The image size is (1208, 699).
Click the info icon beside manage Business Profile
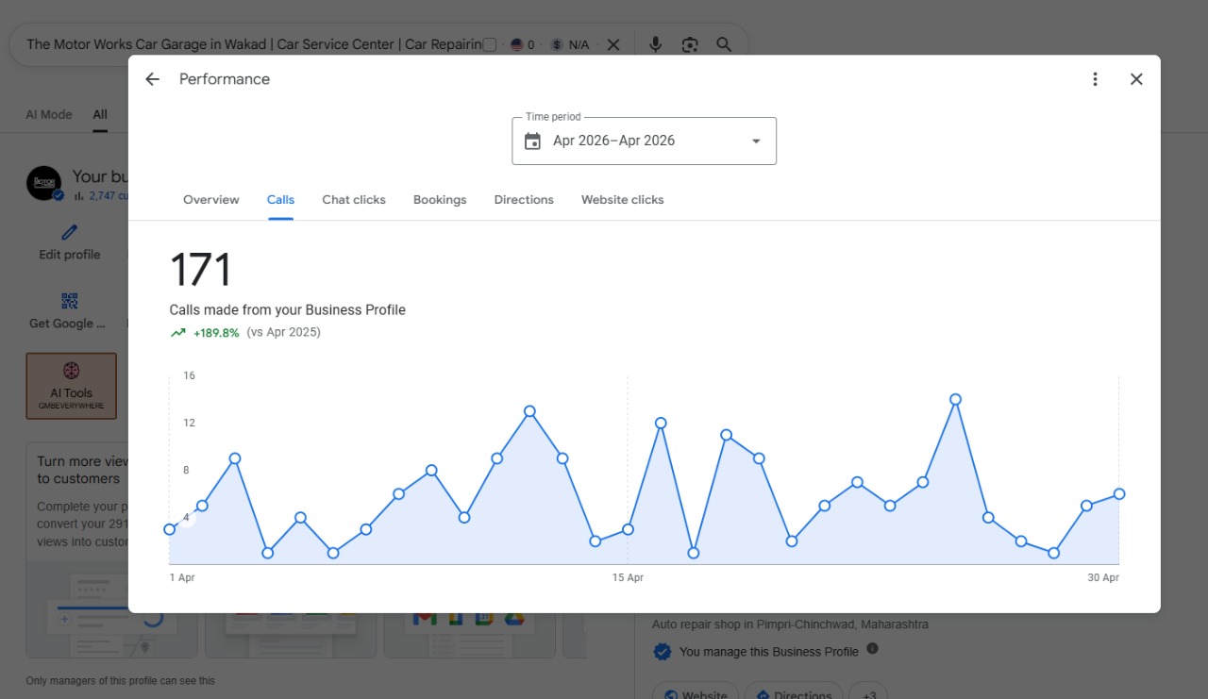(x=872, y=649)
